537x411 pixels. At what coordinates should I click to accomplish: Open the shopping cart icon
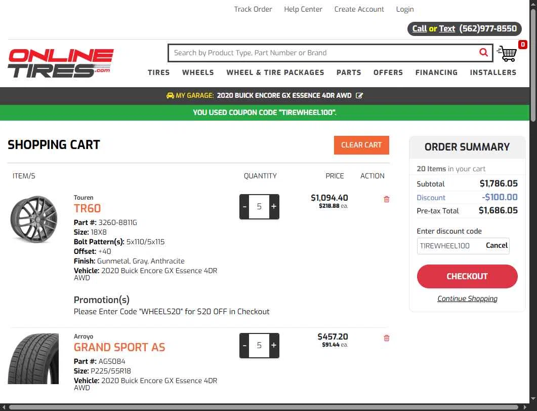coord(507,54)
